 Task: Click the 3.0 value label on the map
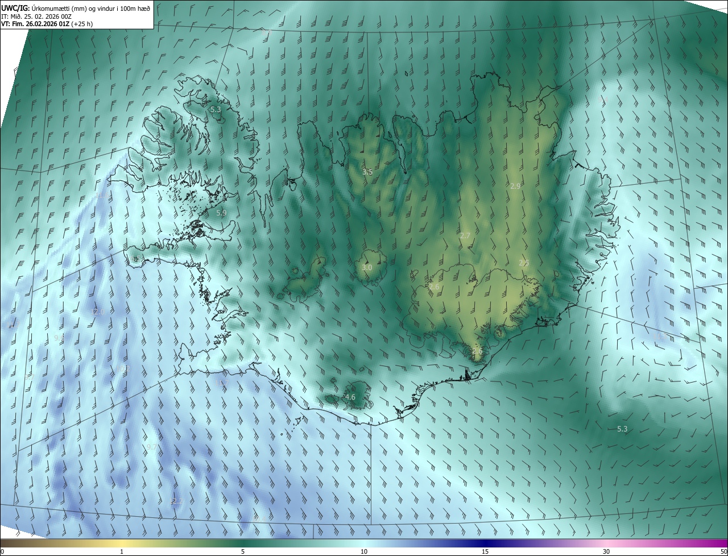tap(367, 267)
